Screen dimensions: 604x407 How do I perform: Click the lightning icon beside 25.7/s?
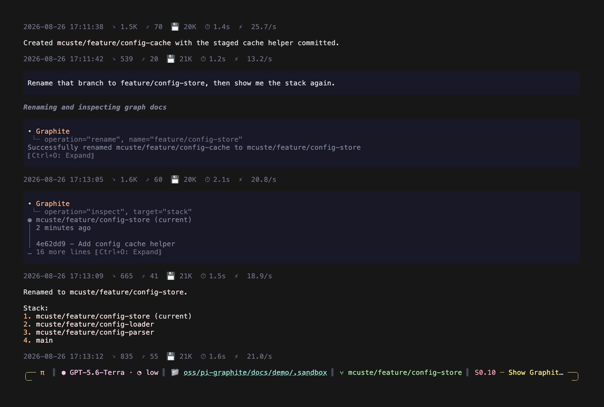pos(240,27)
